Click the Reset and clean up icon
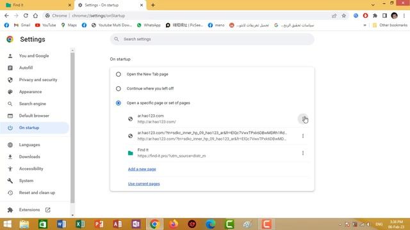Image resolution: width=410 pixels, height=230 pixels. (10, 193)
